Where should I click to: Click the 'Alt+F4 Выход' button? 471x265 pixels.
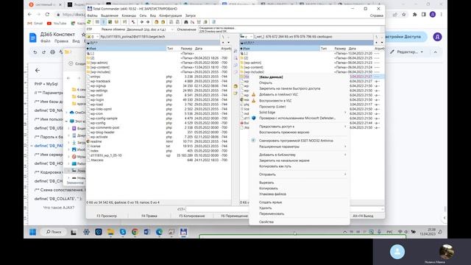click(363, 216)
